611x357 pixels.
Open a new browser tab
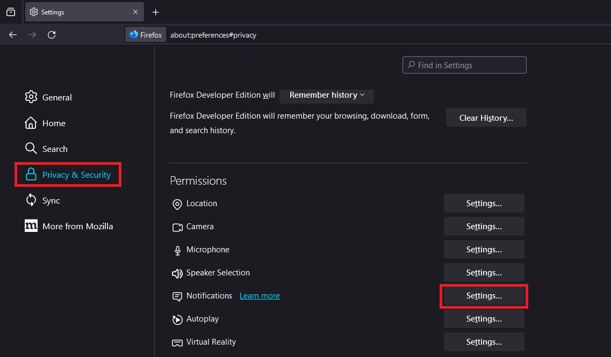[x=155, y=12]
